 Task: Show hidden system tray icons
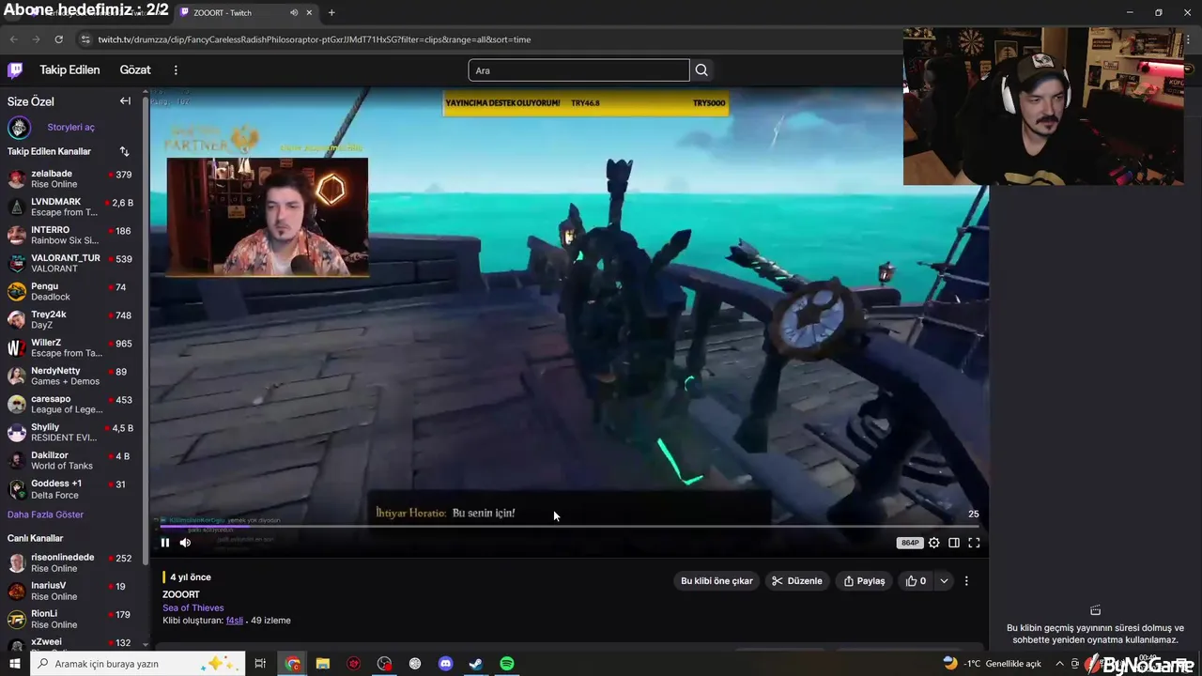click(1059, 664)
